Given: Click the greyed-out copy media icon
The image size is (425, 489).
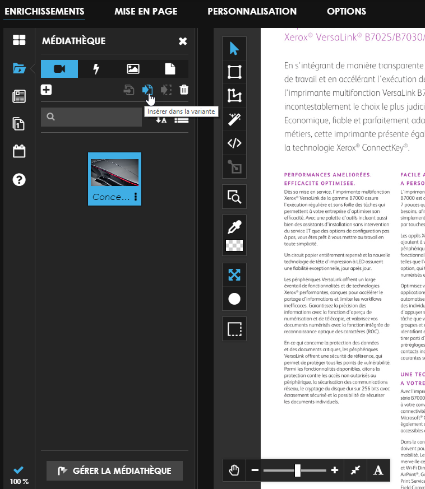Looking at the screenshot, I should pyautogui.click(x=128, y=90).
